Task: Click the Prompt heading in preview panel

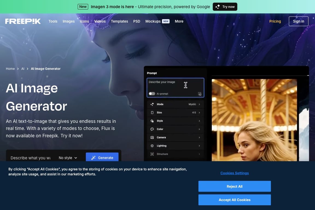Action: click(x=152, y=73)
